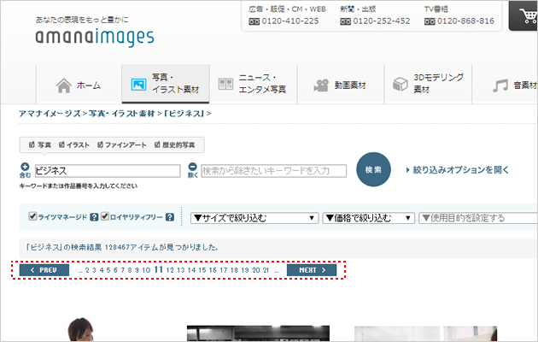The width and height of the screenshot is (538, 342).
Task: Click the photo illustration picture icon
Action: 138,85
